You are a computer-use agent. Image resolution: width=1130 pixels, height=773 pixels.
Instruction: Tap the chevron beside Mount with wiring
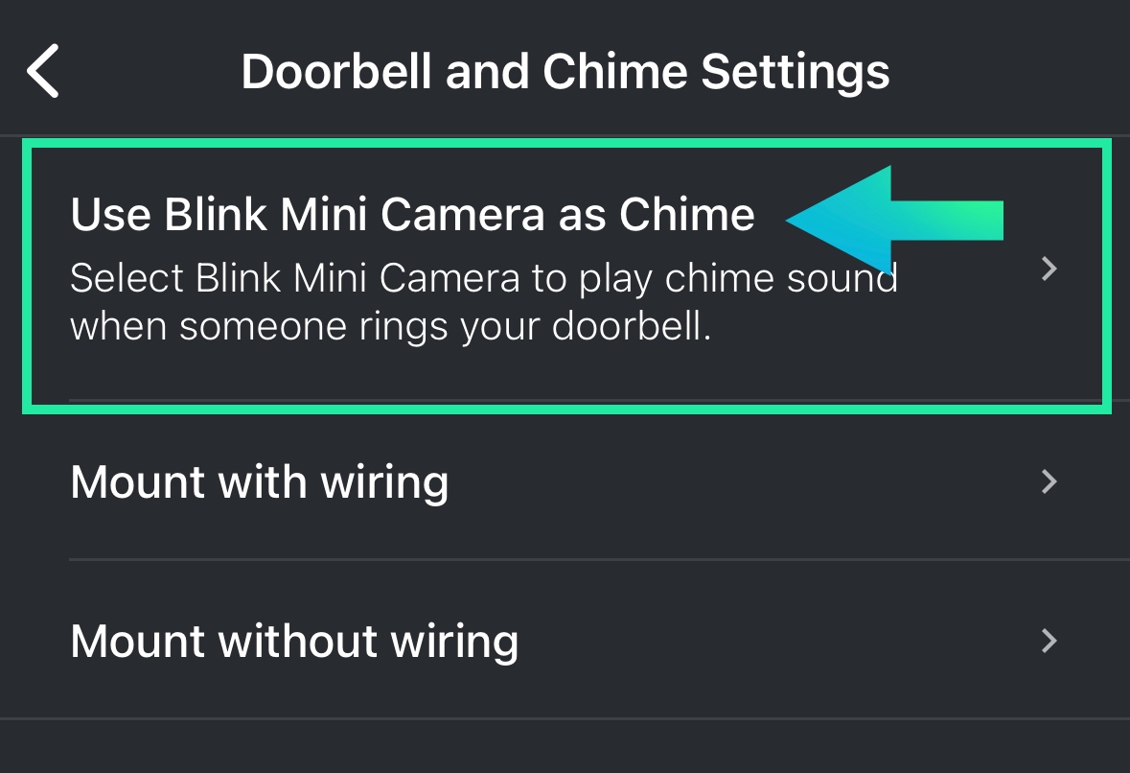1049,480
